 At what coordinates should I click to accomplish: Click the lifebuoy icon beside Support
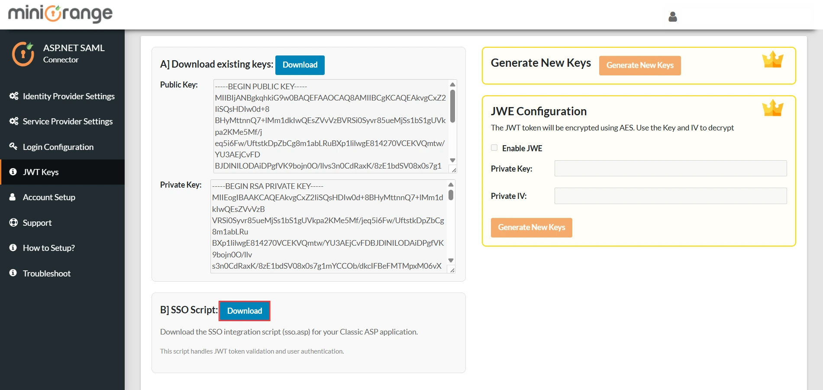tap(13, 222)
